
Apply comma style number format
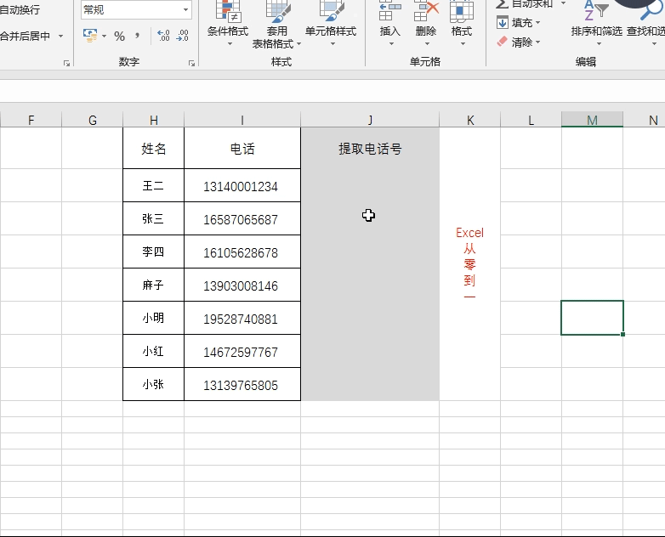click(138, 36)
